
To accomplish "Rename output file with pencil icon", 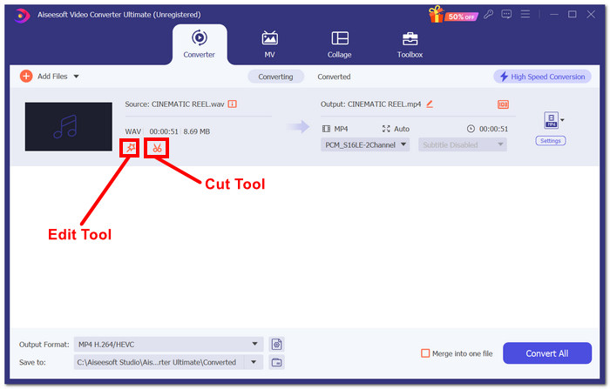I will click(x=430, y=104).
